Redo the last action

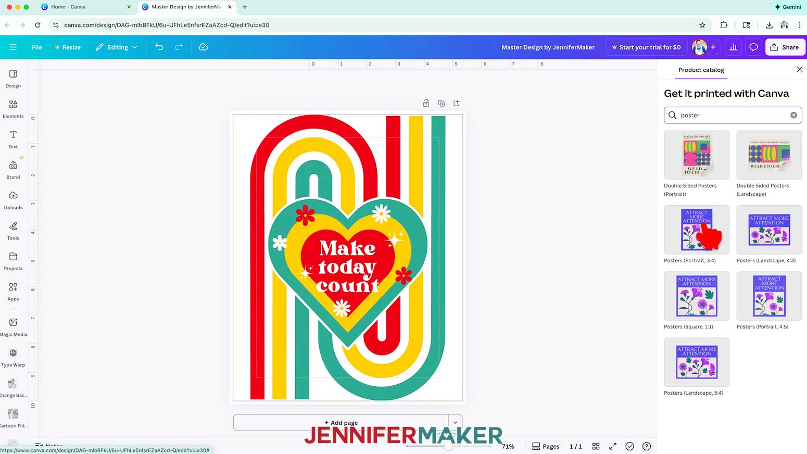pos(179,47)
